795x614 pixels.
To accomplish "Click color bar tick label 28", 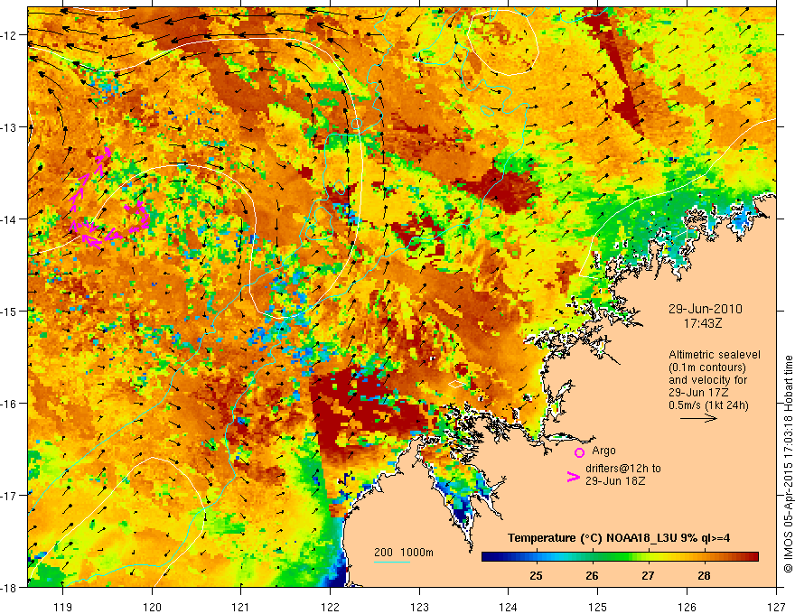I will coord(704,576).
